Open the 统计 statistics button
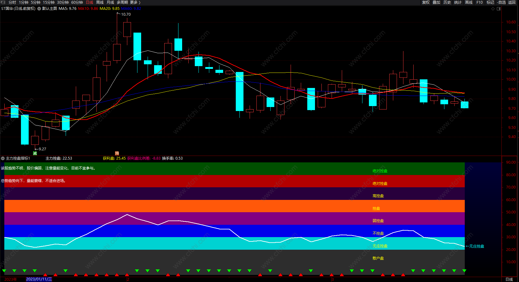 coord(458,2)
